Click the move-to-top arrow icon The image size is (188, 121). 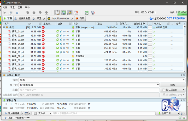tap(28, 12)
